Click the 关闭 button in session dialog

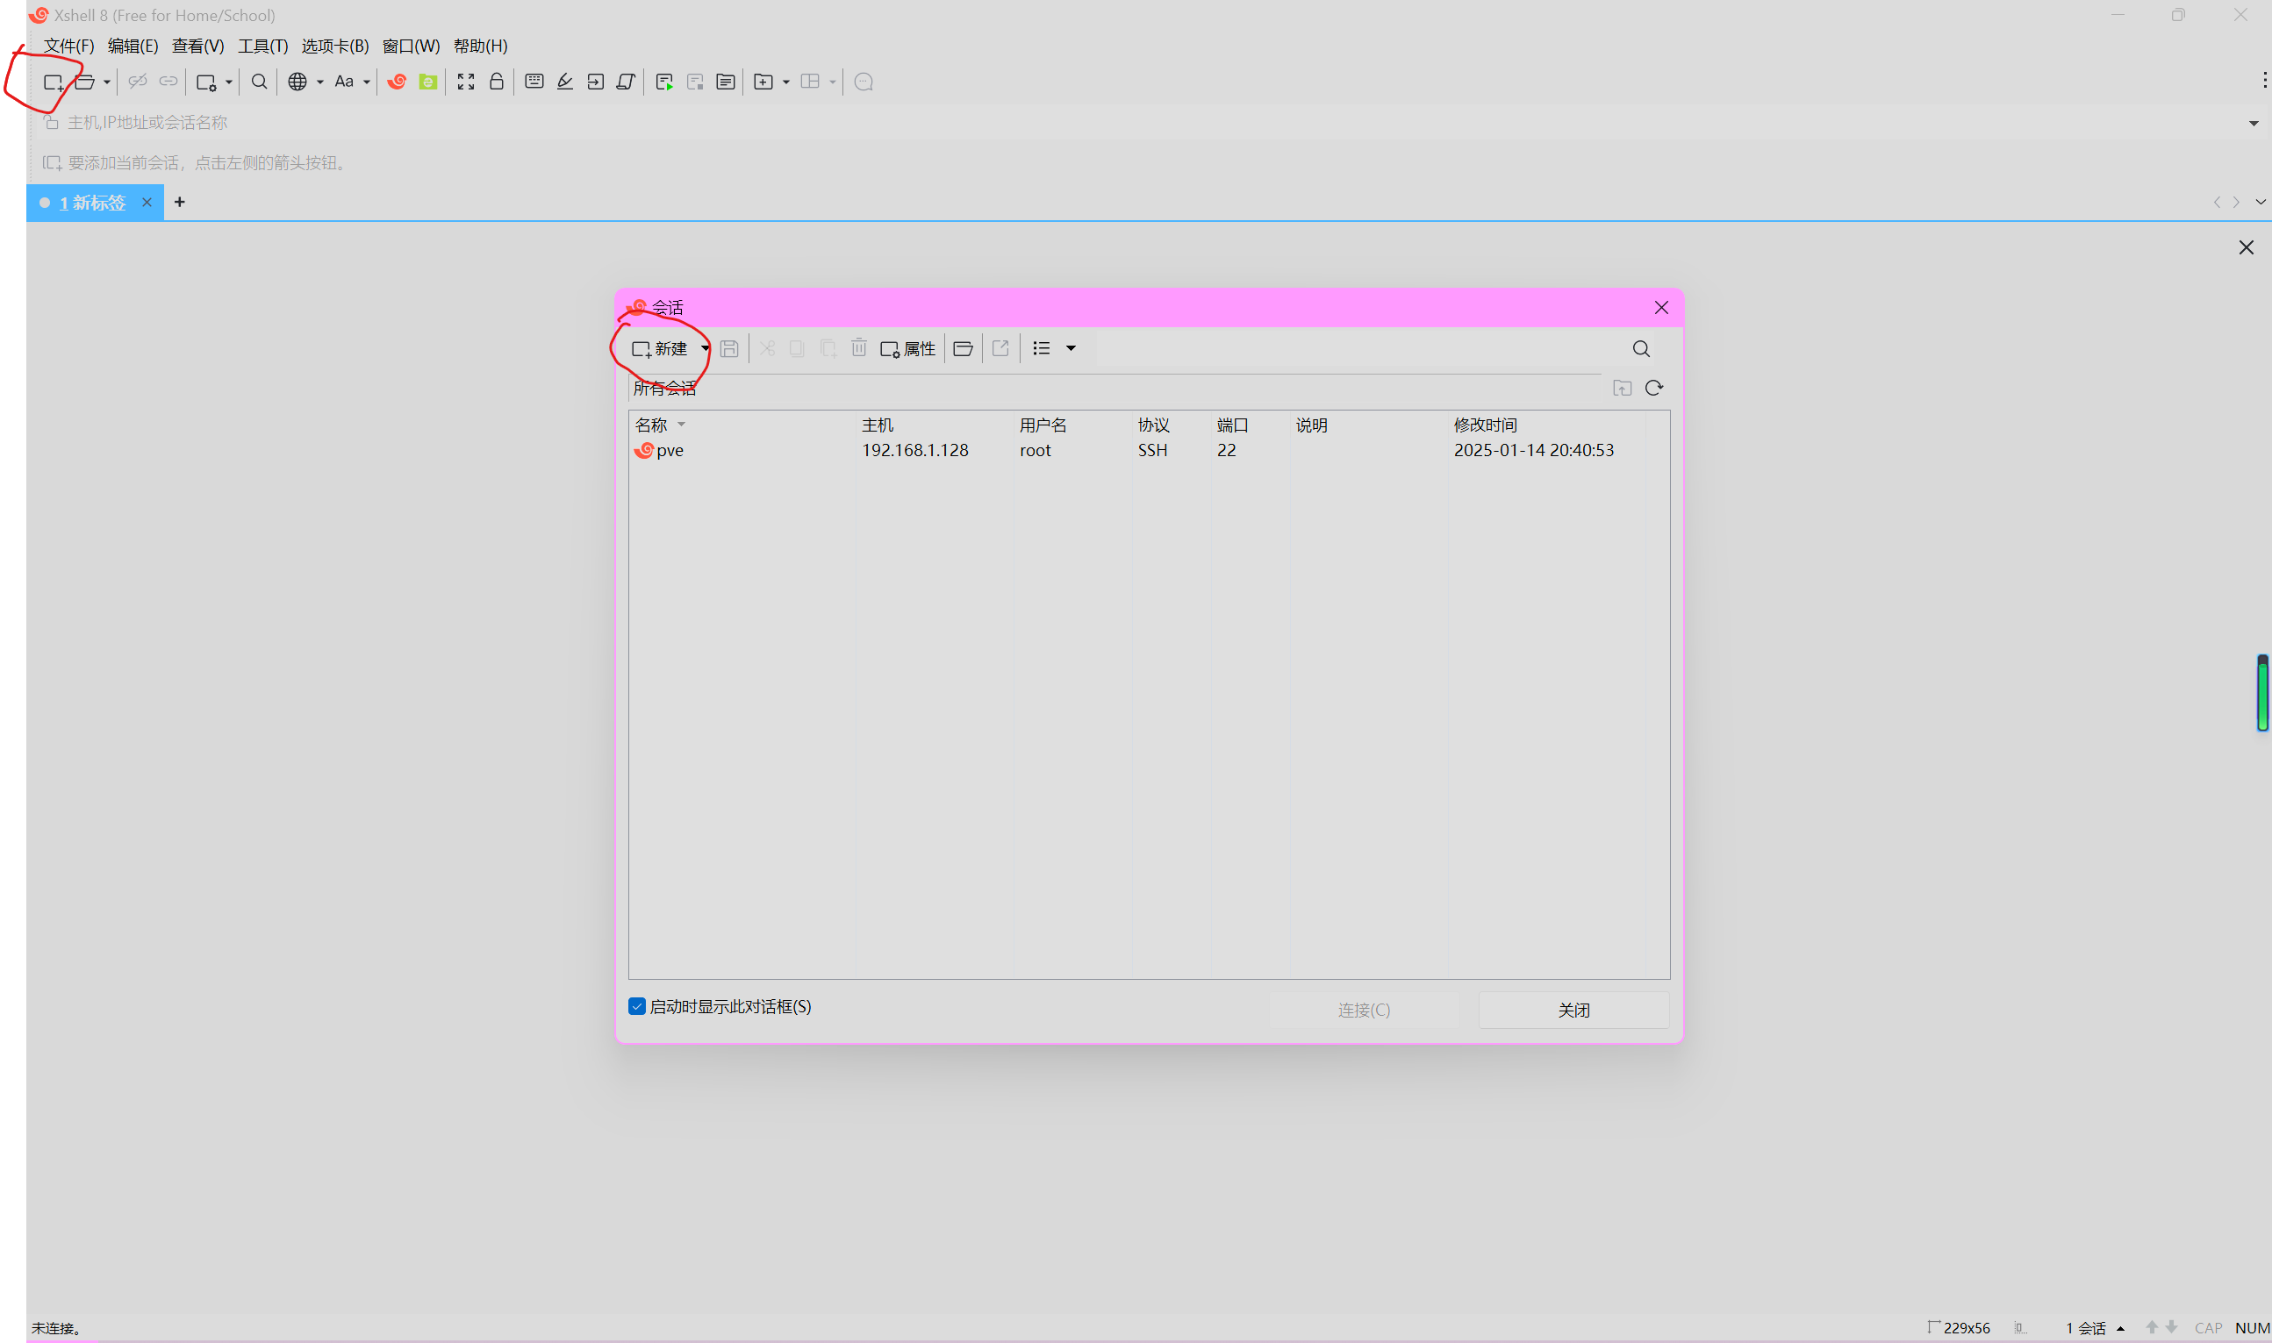click(1573, 1010)
